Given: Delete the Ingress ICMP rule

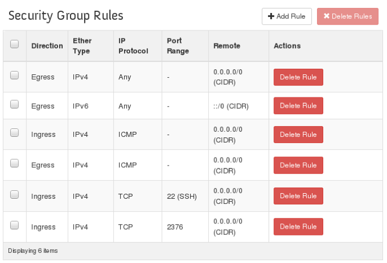Looking at the screenshot, I should (298, 135).
